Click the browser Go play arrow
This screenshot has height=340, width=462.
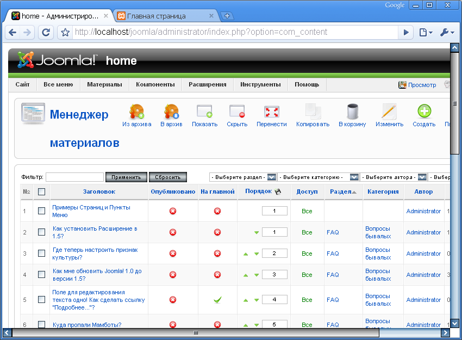pyautogui.click(x=405, y=32)
